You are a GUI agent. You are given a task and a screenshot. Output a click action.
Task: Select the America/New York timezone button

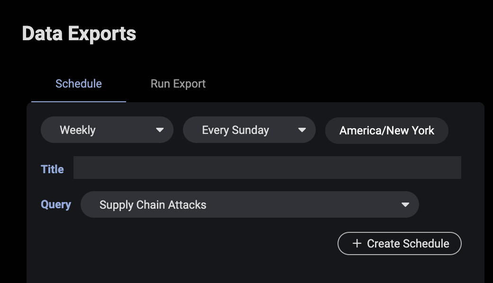pos(387,131)
